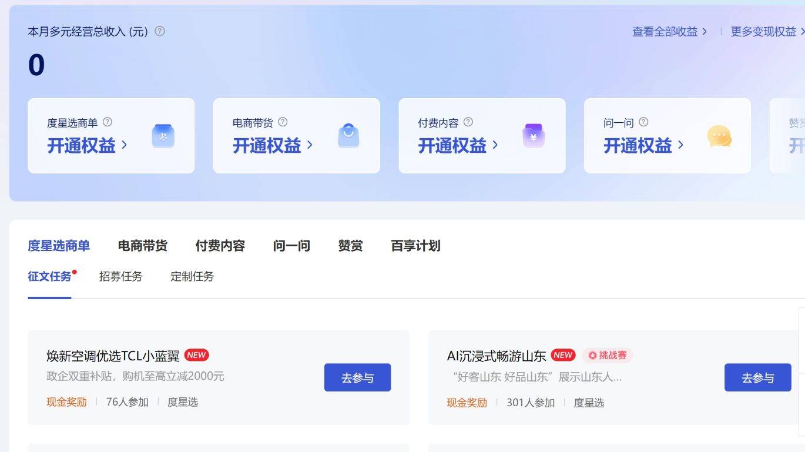Open task title 焕新空调优选TCL小蓝翼
The image size is (805, 452).
coord(113,356)
